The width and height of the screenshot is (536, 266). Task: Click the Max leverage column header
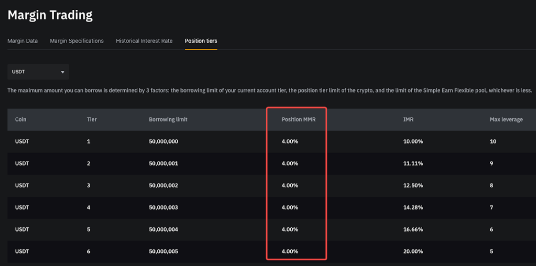506,120
